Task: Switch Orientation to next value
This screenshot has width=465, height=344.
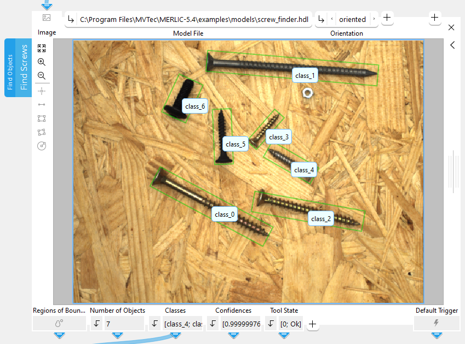Action: click(x=374, y=19)
